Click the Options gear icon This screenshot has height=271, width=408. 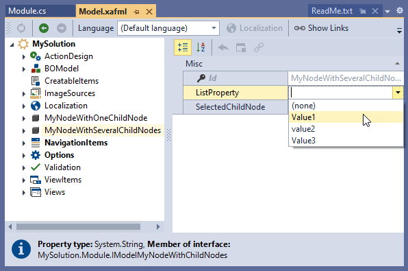(x=36, y=155)
